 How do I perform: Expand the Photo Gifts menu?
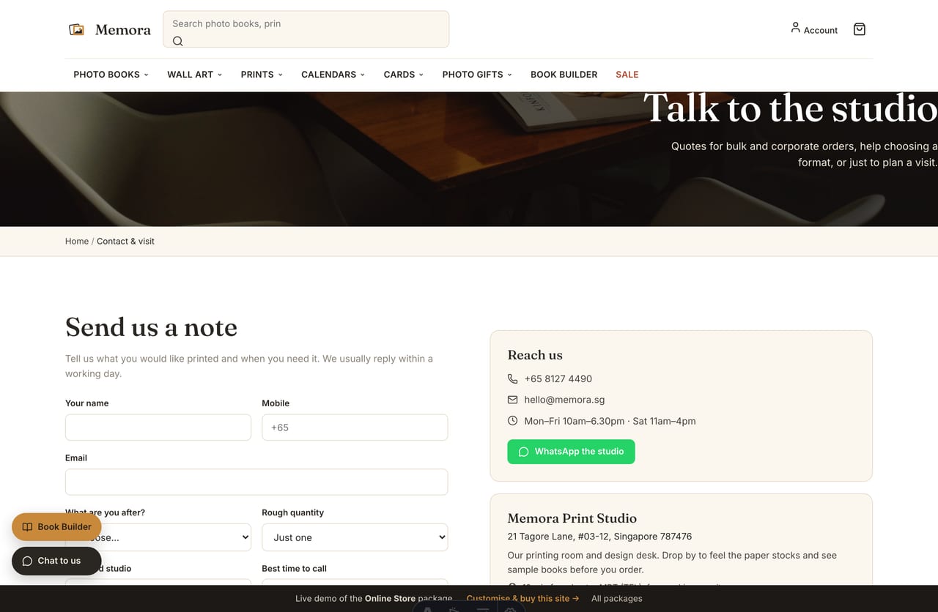pos(477,75)
